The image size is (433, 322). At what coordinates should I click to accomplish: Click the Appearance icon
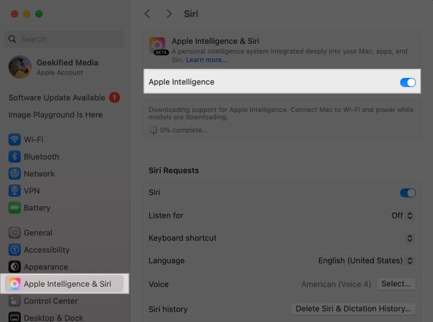pyautogui.click(x=15, y=267)
